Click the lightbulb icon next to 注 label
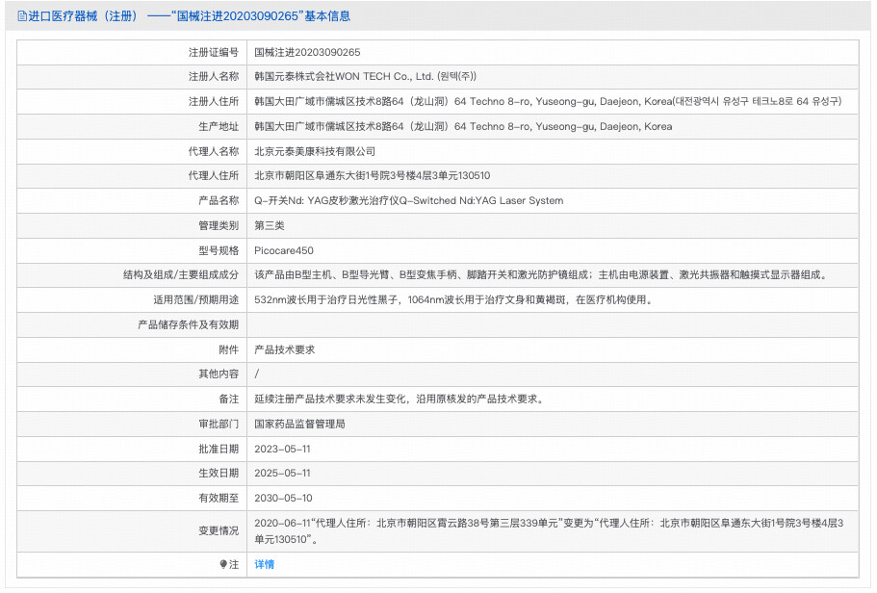Image resolution: width=877 pixels, height=593 pixels. coord(225,564)
